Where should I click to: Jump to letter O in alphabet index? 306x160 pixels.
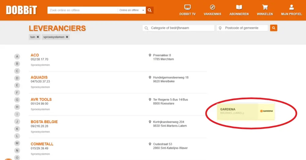pos(17,158)
